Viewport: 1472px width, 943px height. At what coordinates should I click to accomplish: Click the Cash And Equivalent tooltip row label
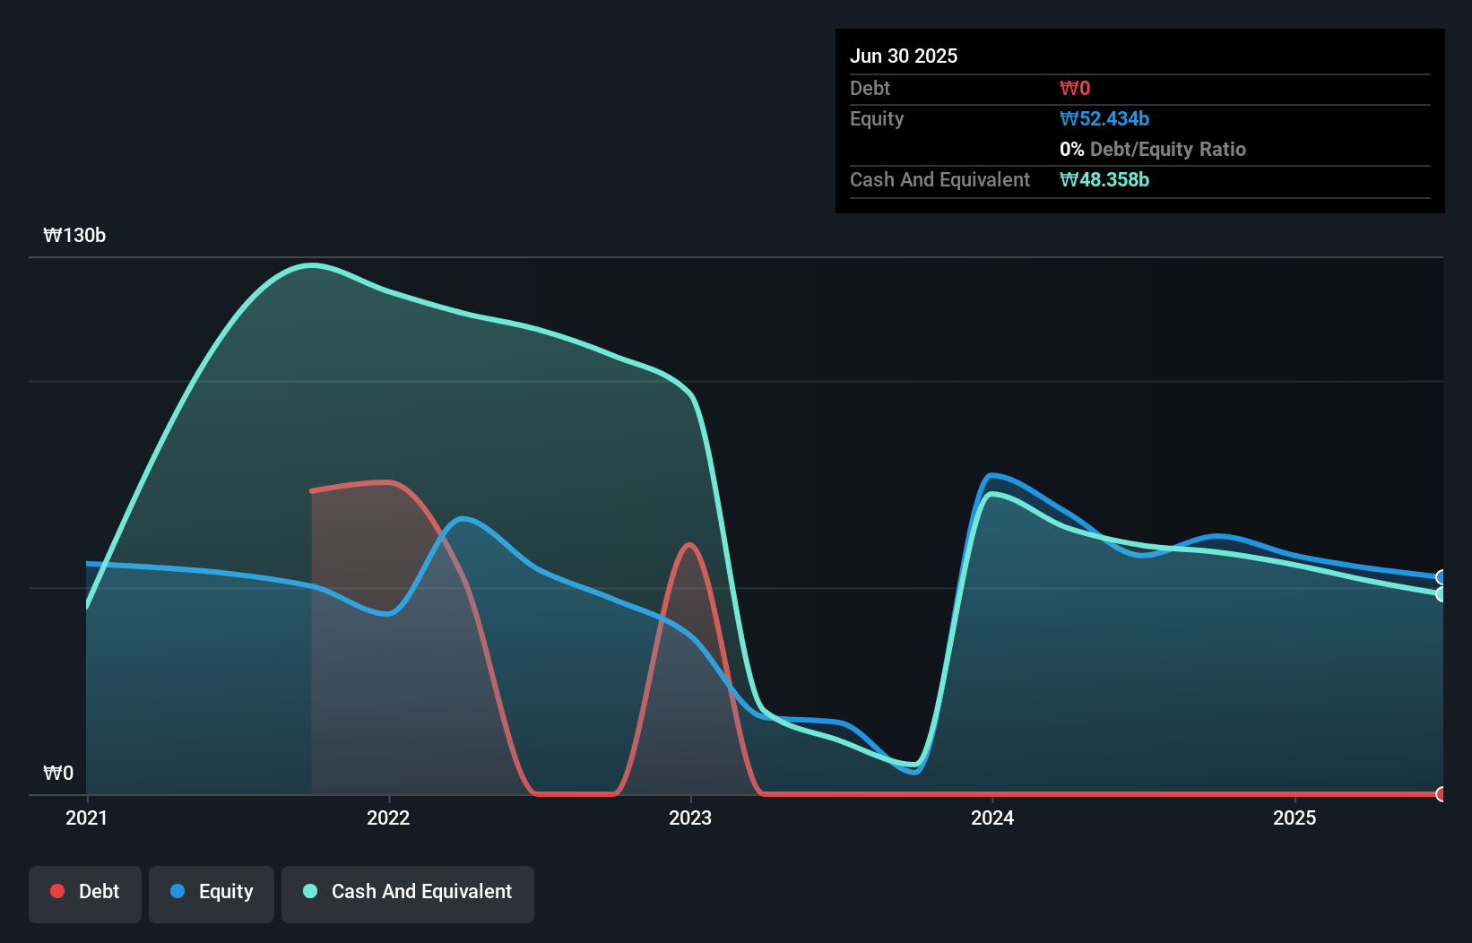pos(939,179)
